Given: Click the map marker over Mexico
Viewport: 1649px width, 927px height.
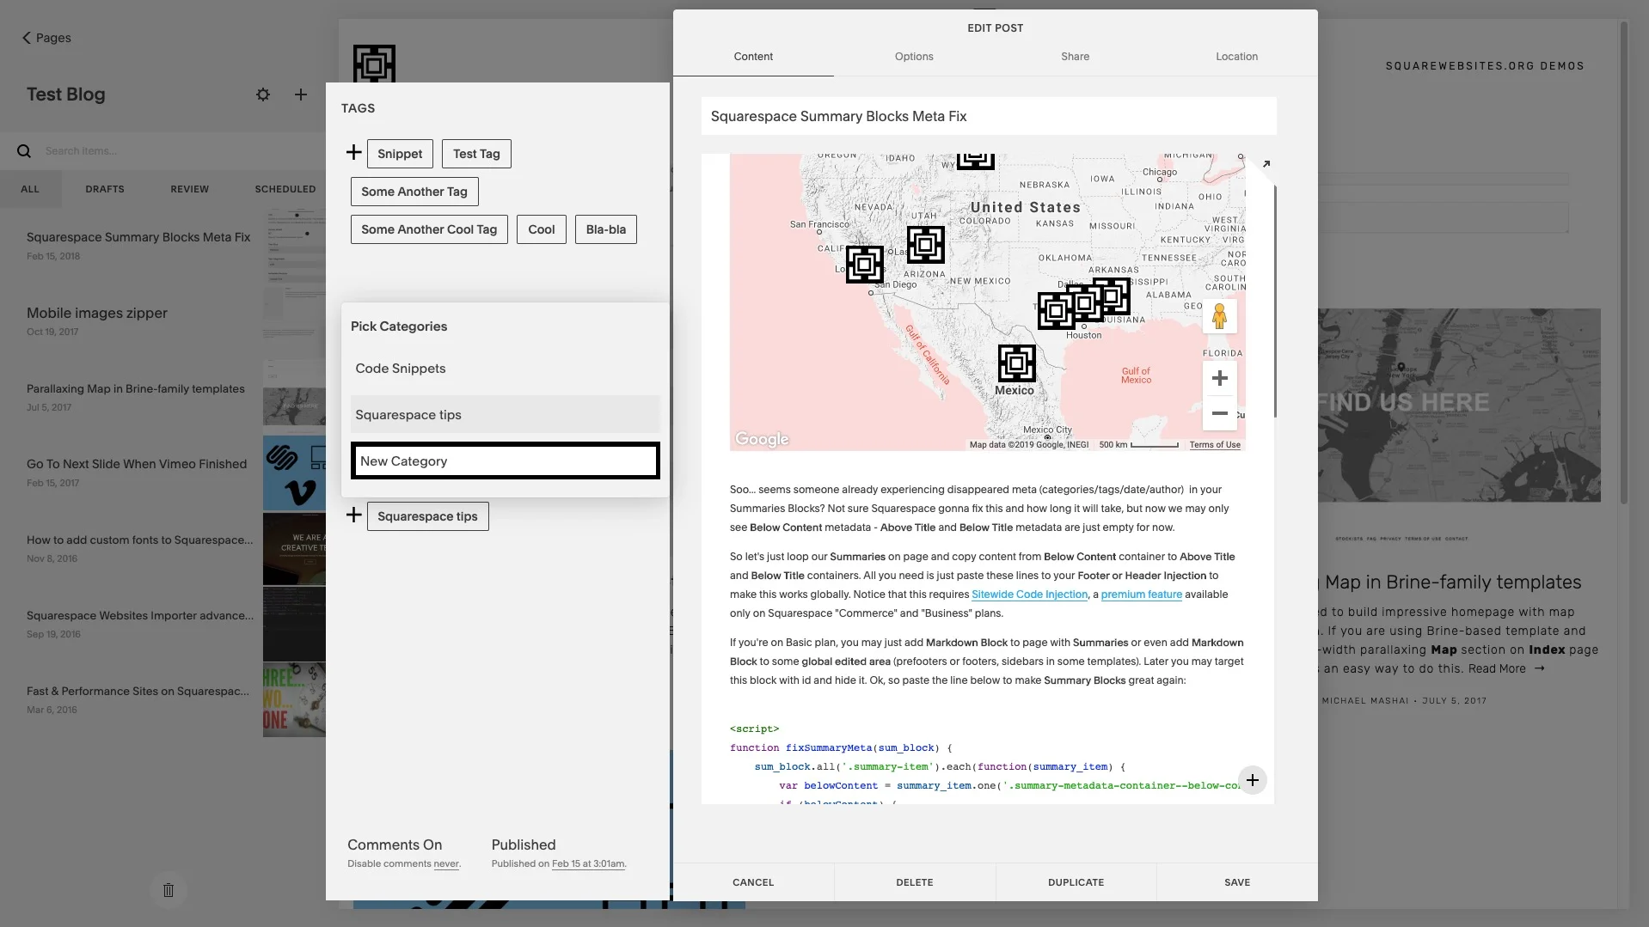Looking at the screenshot, I should coord(1016,363).
